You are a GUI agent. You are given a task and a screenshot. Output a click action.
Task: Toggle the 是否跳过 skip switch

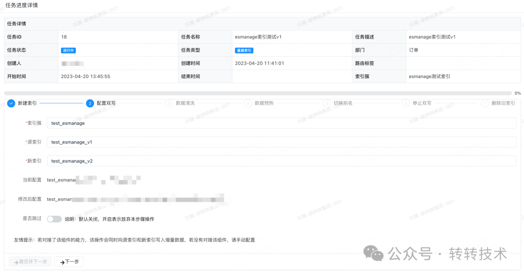point(54,219)
